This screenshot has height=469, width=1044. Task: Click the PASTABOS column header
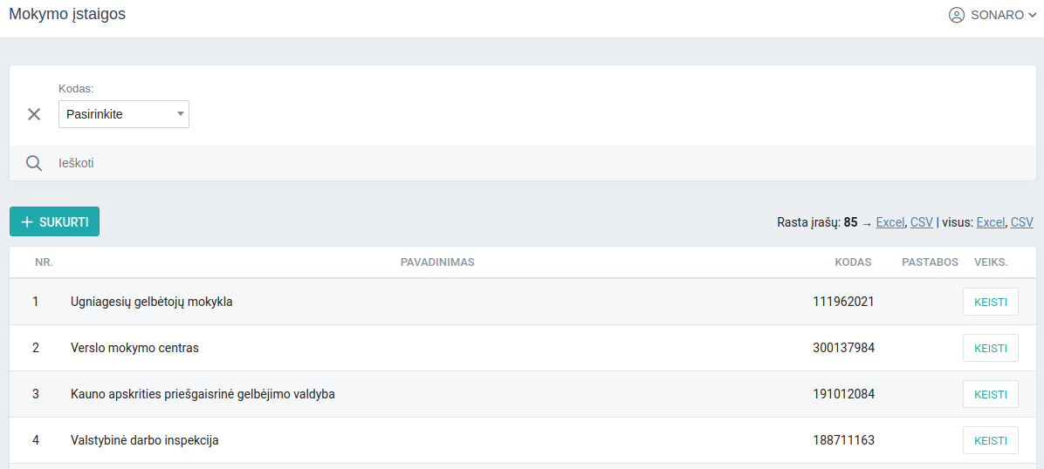[x=930, y=262]
